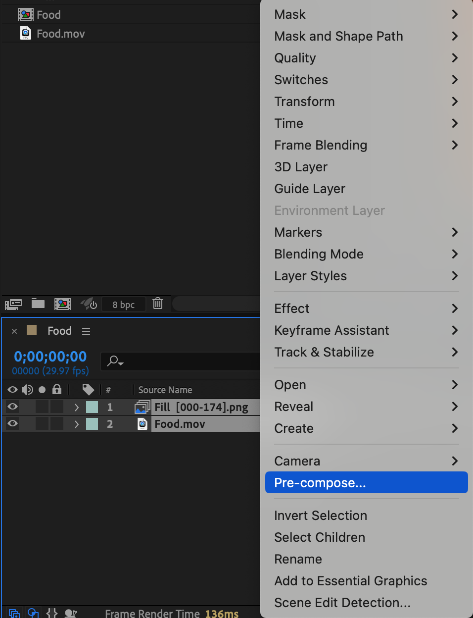Click the current timecode 0;00;00;00
This screenshot has width=473, height=618.
(x=50, y=357)
